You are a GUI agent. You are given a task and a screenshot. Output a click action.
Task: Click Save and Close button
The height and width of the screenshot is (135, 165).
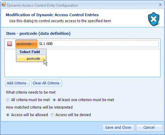(118, 127)
